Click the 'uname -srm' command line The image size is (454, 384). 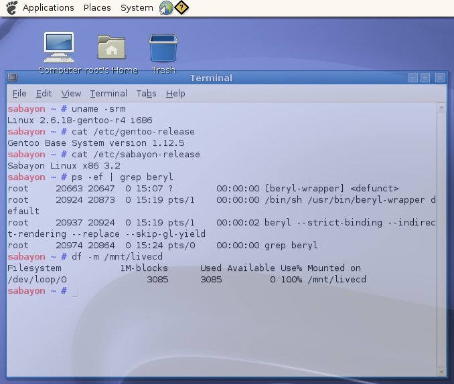pos(98,109)
